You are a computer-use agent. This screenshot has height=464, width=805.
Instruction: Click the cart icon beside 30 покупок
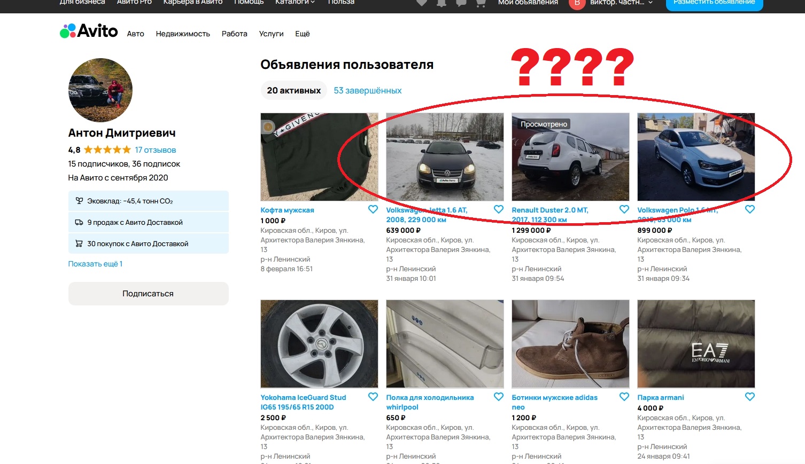79,243
